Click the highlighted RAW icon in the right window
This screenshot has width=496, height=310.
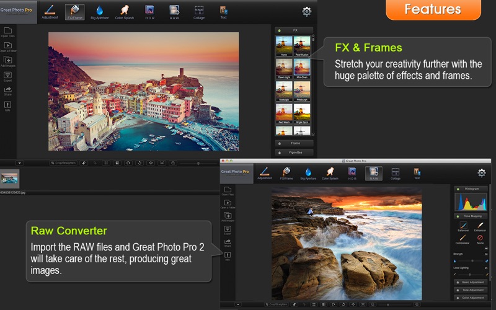(374, 174)
